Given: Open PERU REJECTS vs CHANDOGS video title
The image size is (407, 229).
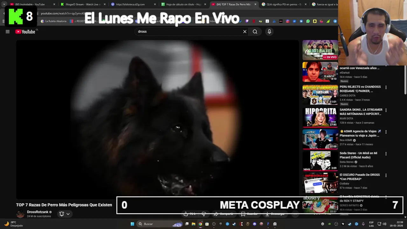Looking at the screenshot, I should coord(360,89).
